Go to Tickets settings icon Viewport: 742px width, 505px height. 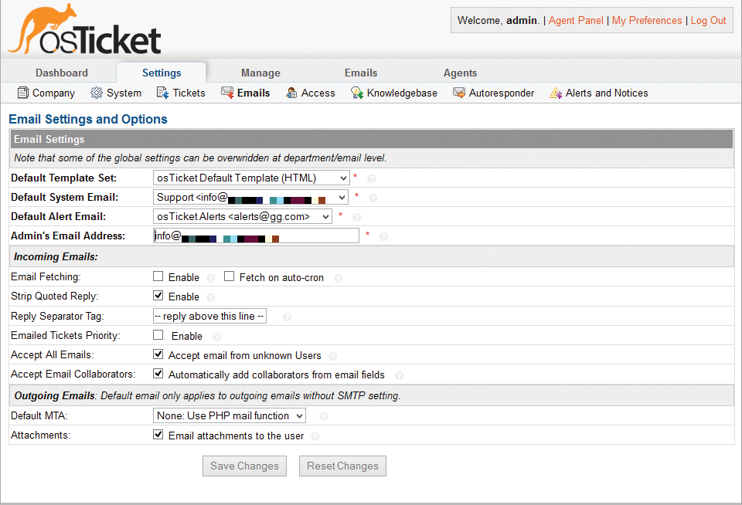[163, 93]
